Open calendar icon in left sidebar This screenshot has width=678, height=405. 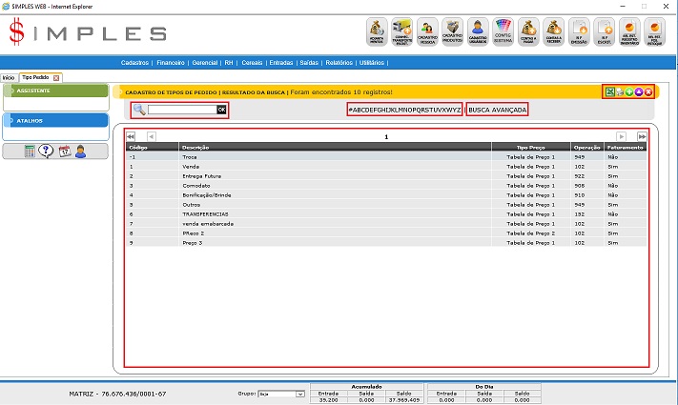click(x=64, y=151)
